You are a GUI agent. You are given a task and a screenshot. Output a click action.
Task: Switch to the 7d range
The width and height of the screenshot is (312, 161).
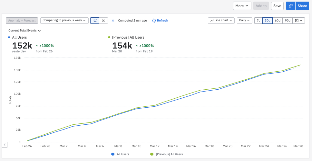pyautogui.click(x=258, y=20)
